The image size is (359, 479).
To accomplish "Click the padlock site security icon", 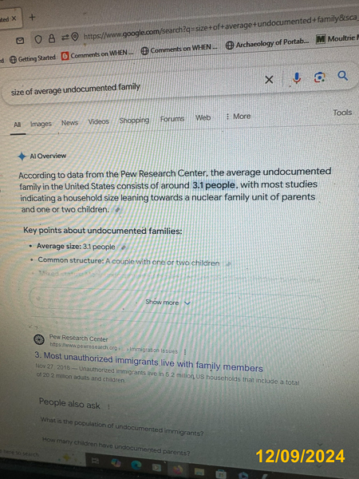I will click(x=52, y=38).
